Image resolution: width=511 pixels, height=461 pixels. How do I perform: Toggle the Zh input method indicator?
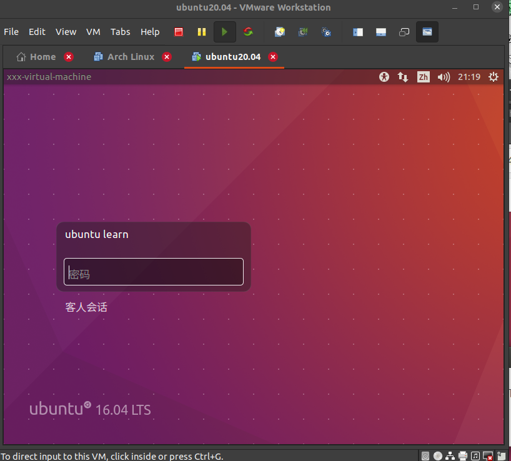coord(423,77)
